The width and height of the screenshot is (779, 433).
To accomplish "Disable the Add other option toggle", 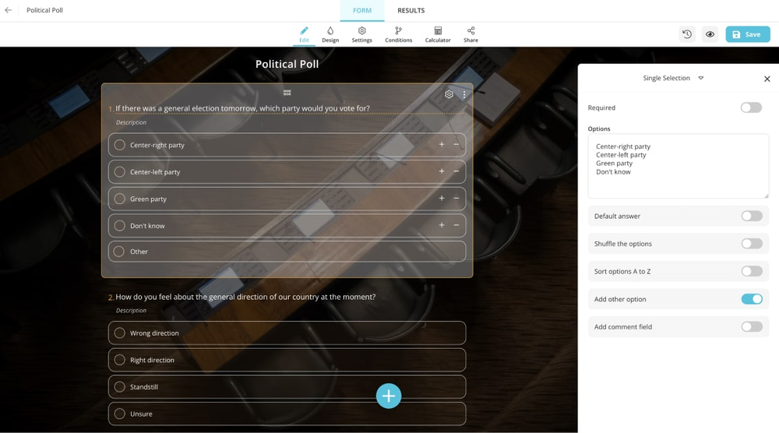I will tap(751, 299).
